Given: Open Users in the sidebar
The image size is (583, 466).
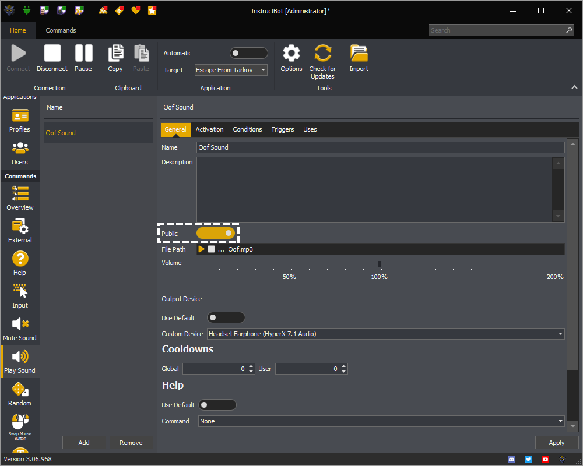Looking at the screenshot, I should pos(20,153).
